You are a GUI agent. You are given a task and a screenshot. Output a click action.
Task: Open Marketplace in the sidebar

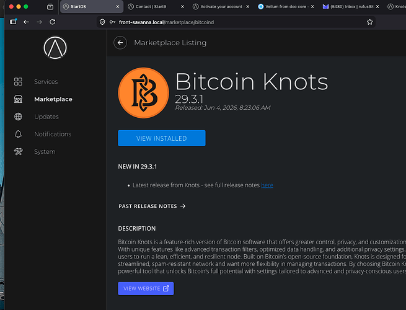[53, 99]
